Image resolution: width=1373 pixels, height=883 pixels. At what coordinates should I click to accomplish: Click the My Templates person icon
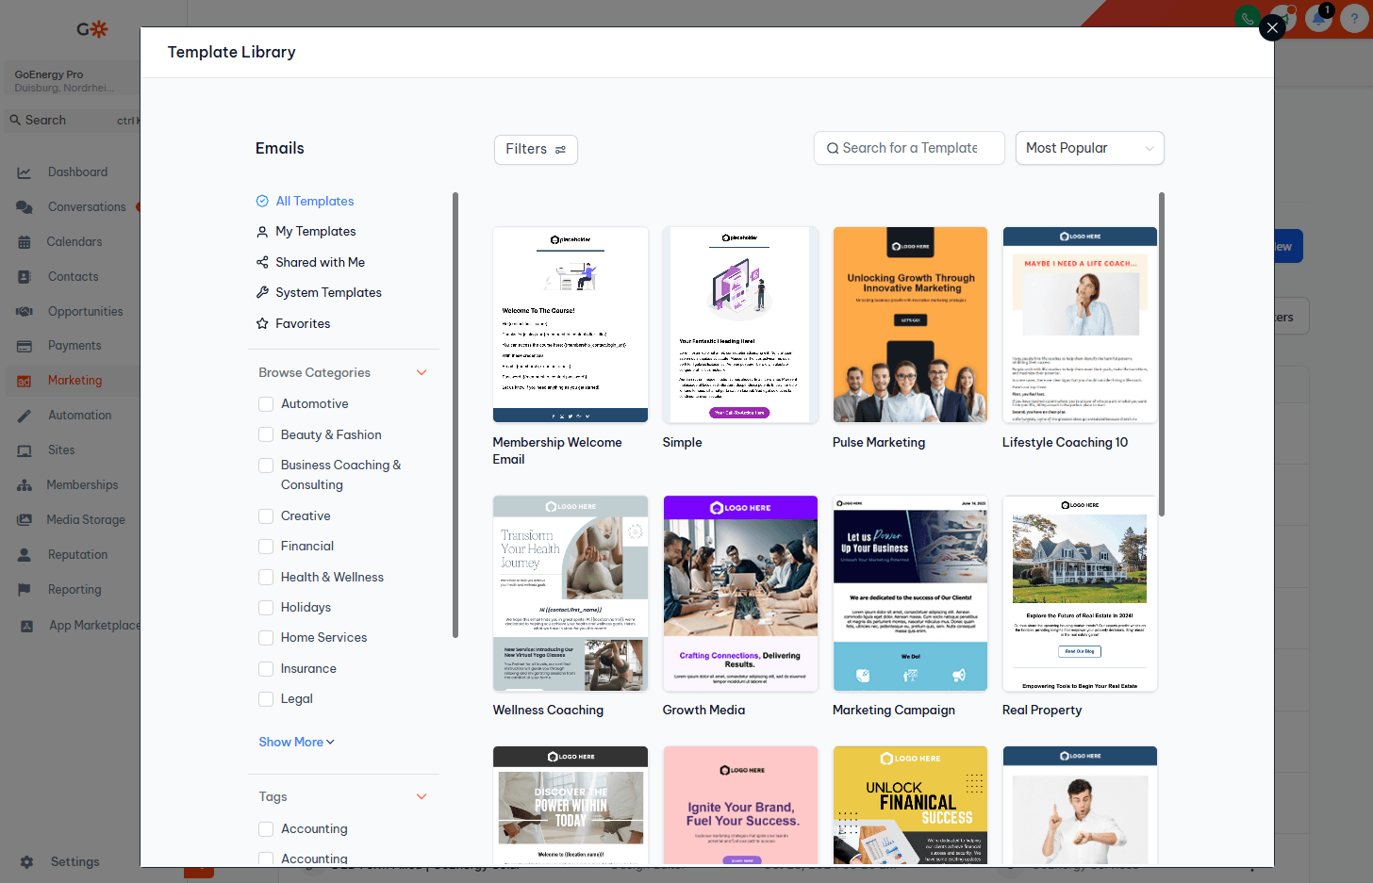coord(262,231)
